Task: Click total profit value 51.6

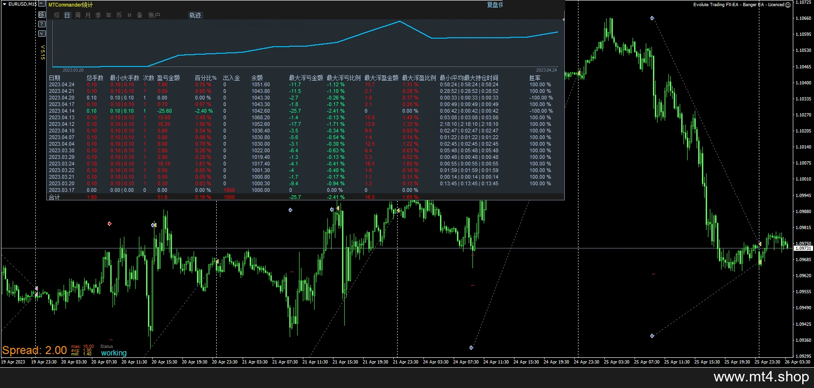Action: click(162, 198)
